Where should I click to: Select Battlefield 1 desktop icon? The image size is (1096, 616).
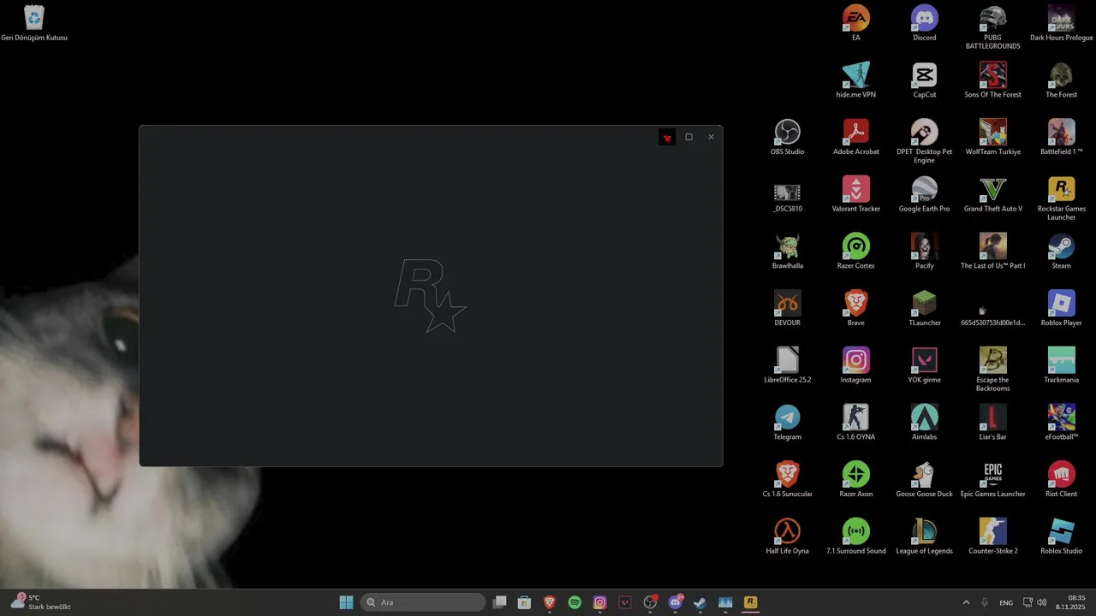click(1062, 137)
